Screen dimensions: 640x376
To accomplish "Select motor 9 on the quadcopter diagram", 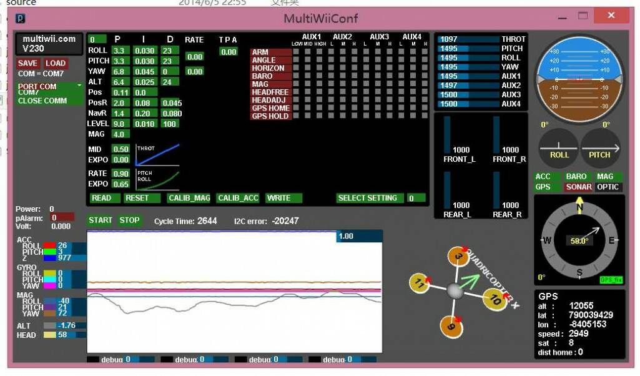I will point(451,327).
